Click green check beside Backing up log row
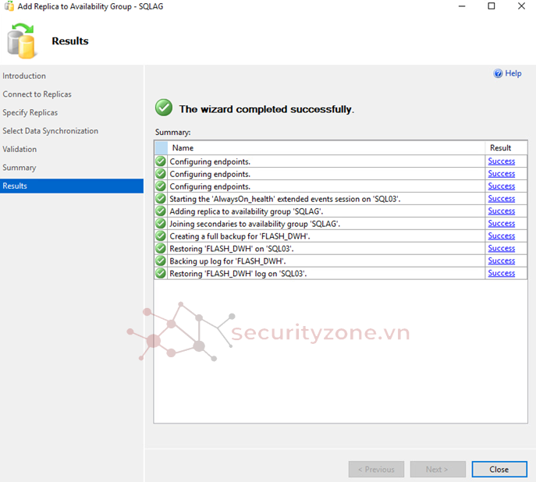The width and height of the screenshot is (536, 482). tap(161, 261)
